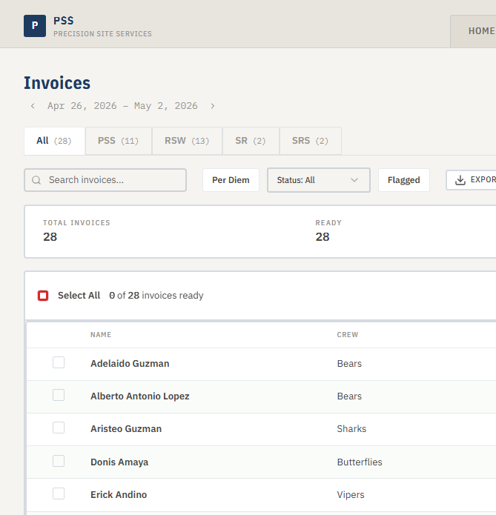Tick the Select All checkbox
The width and height of the screenshot is (496, 515).
click(43, 295)
